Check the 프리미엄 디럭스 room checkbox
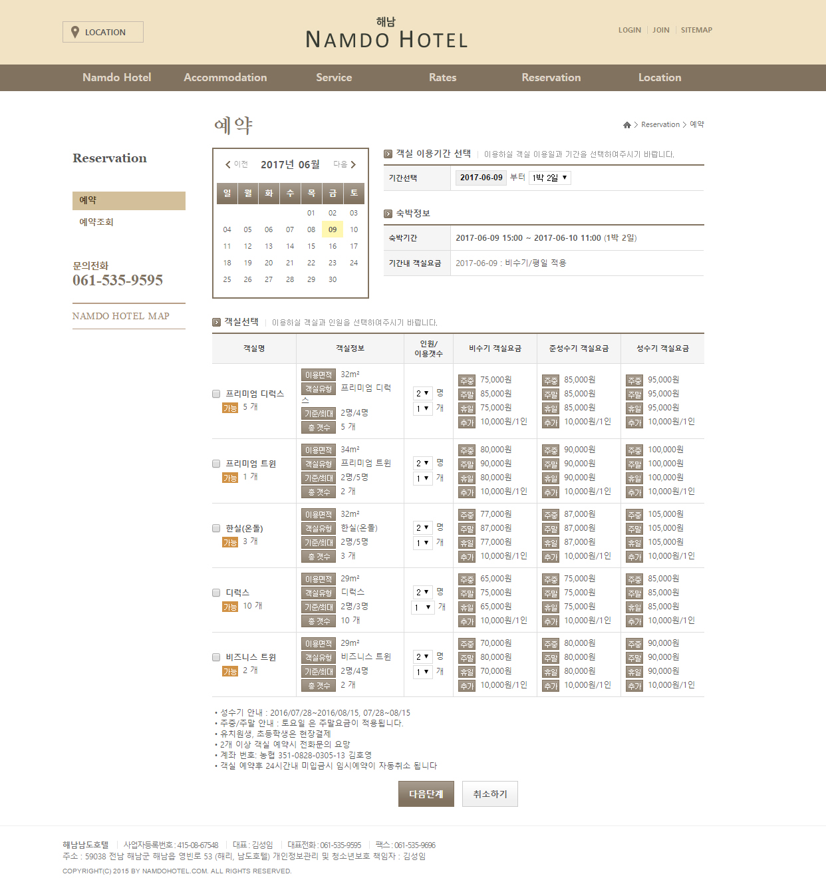 (x=216, y=394)
